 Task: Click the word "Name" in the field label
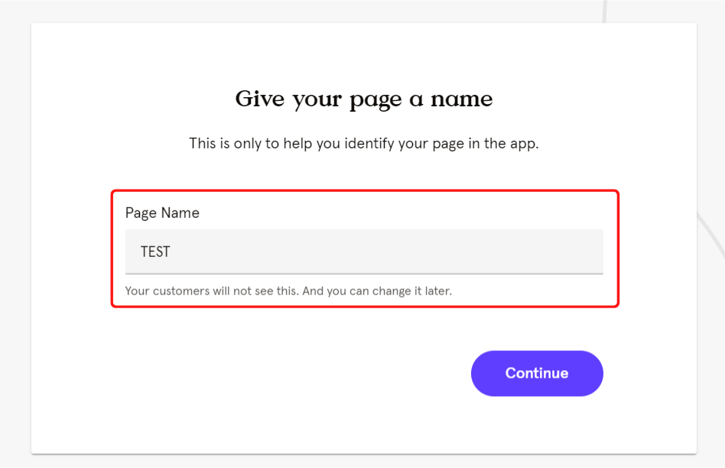click(180, 213)
